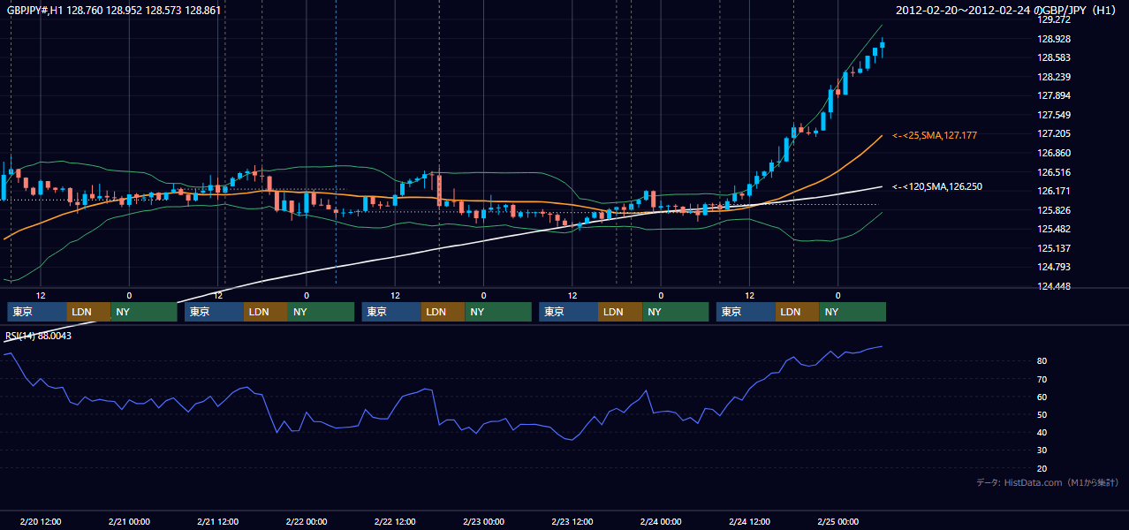Click the 126.516 price label

(1055, 172)
